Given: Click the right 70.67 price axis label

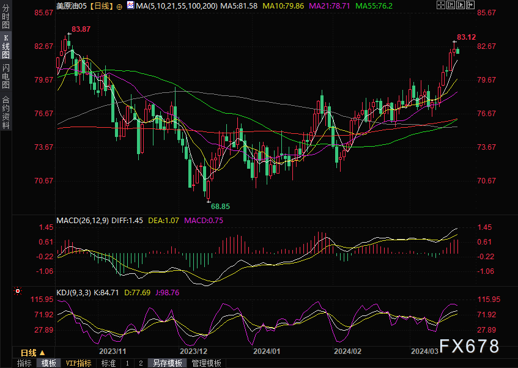Looking at the screenshot, I should click(487, 181).
